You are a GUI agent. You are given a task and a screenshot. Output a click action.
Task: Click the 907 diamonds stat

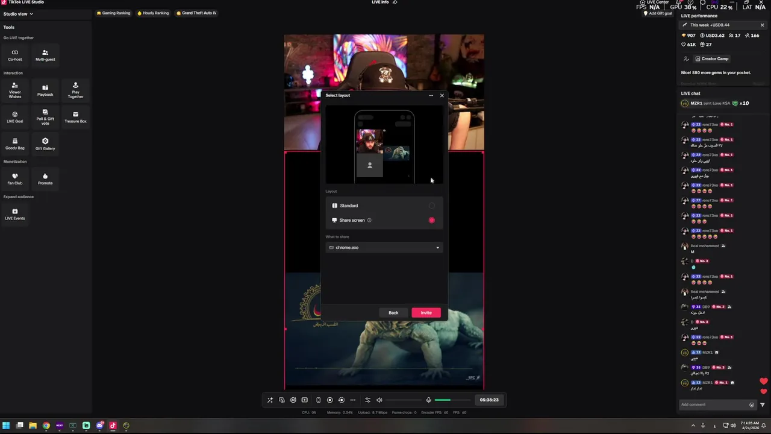(688, 36)
